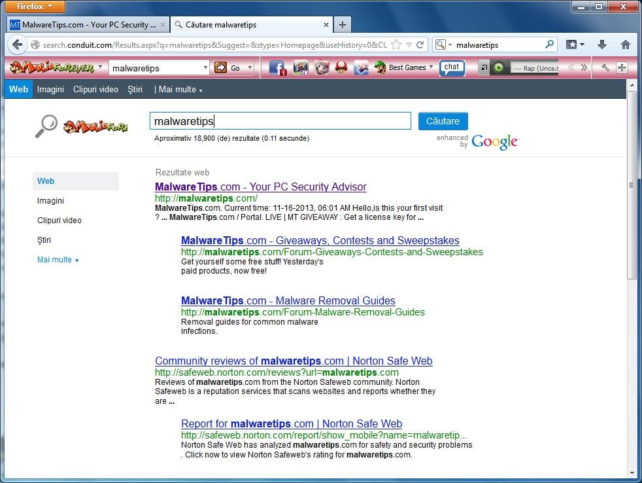Click the Go arrow icon in toolbar

(x=221, y=67)
